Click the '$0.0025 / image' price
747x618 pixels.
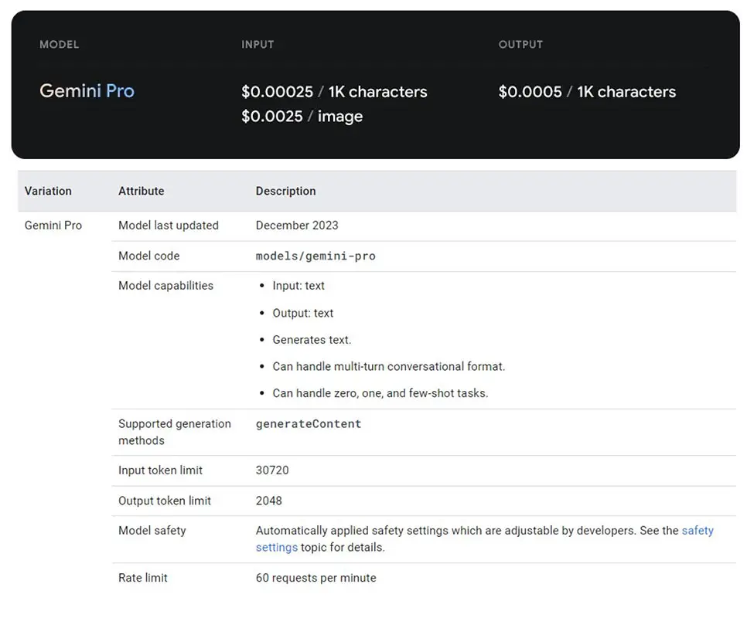click(302, 116)
